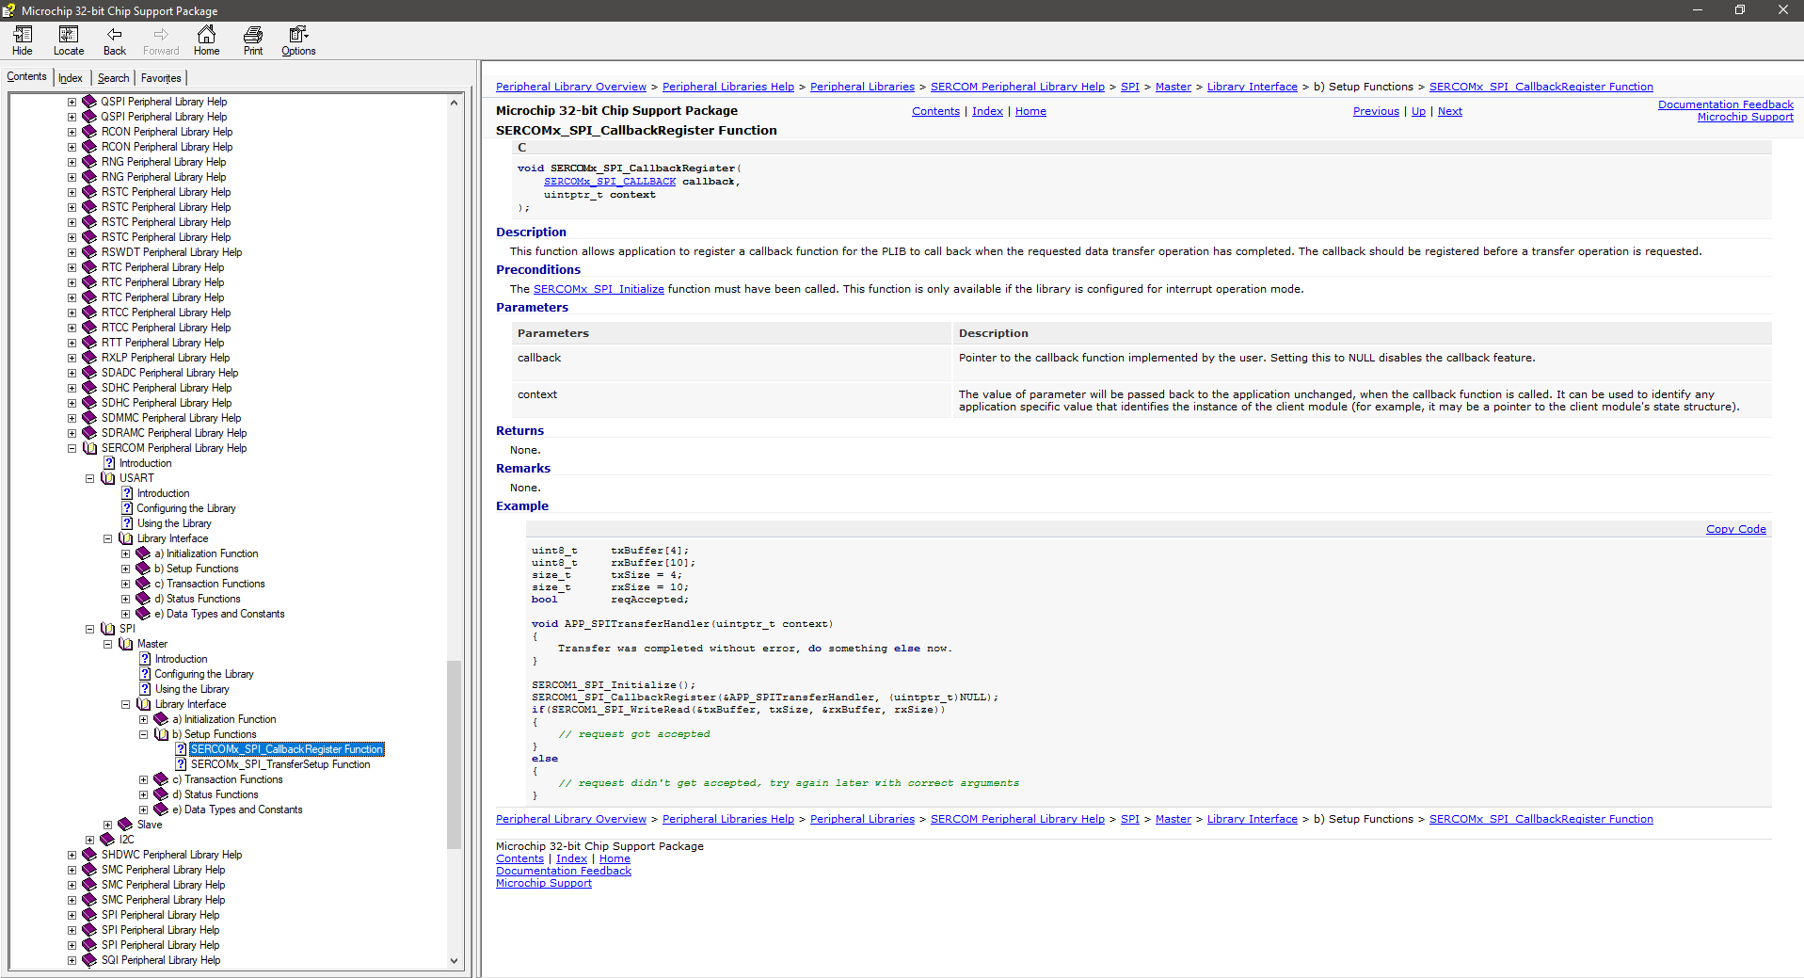Expand the SDRAMC Peripheral Library Help node
Viewport: 1804px width, 978px height.
tap(72, 433)
